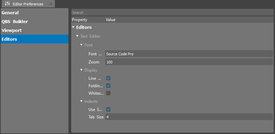Select the Viewport preferences category
Image resolution: width=275 pixels, height=134 pixels.
click(35, 30)
